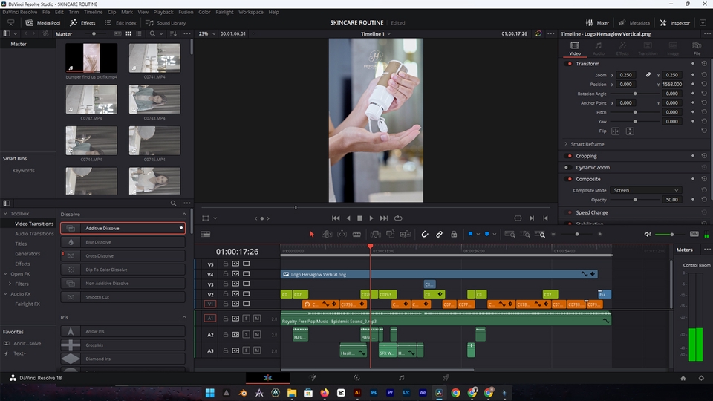
Task: Open the Fusion menu
Action: pos(186,12)
